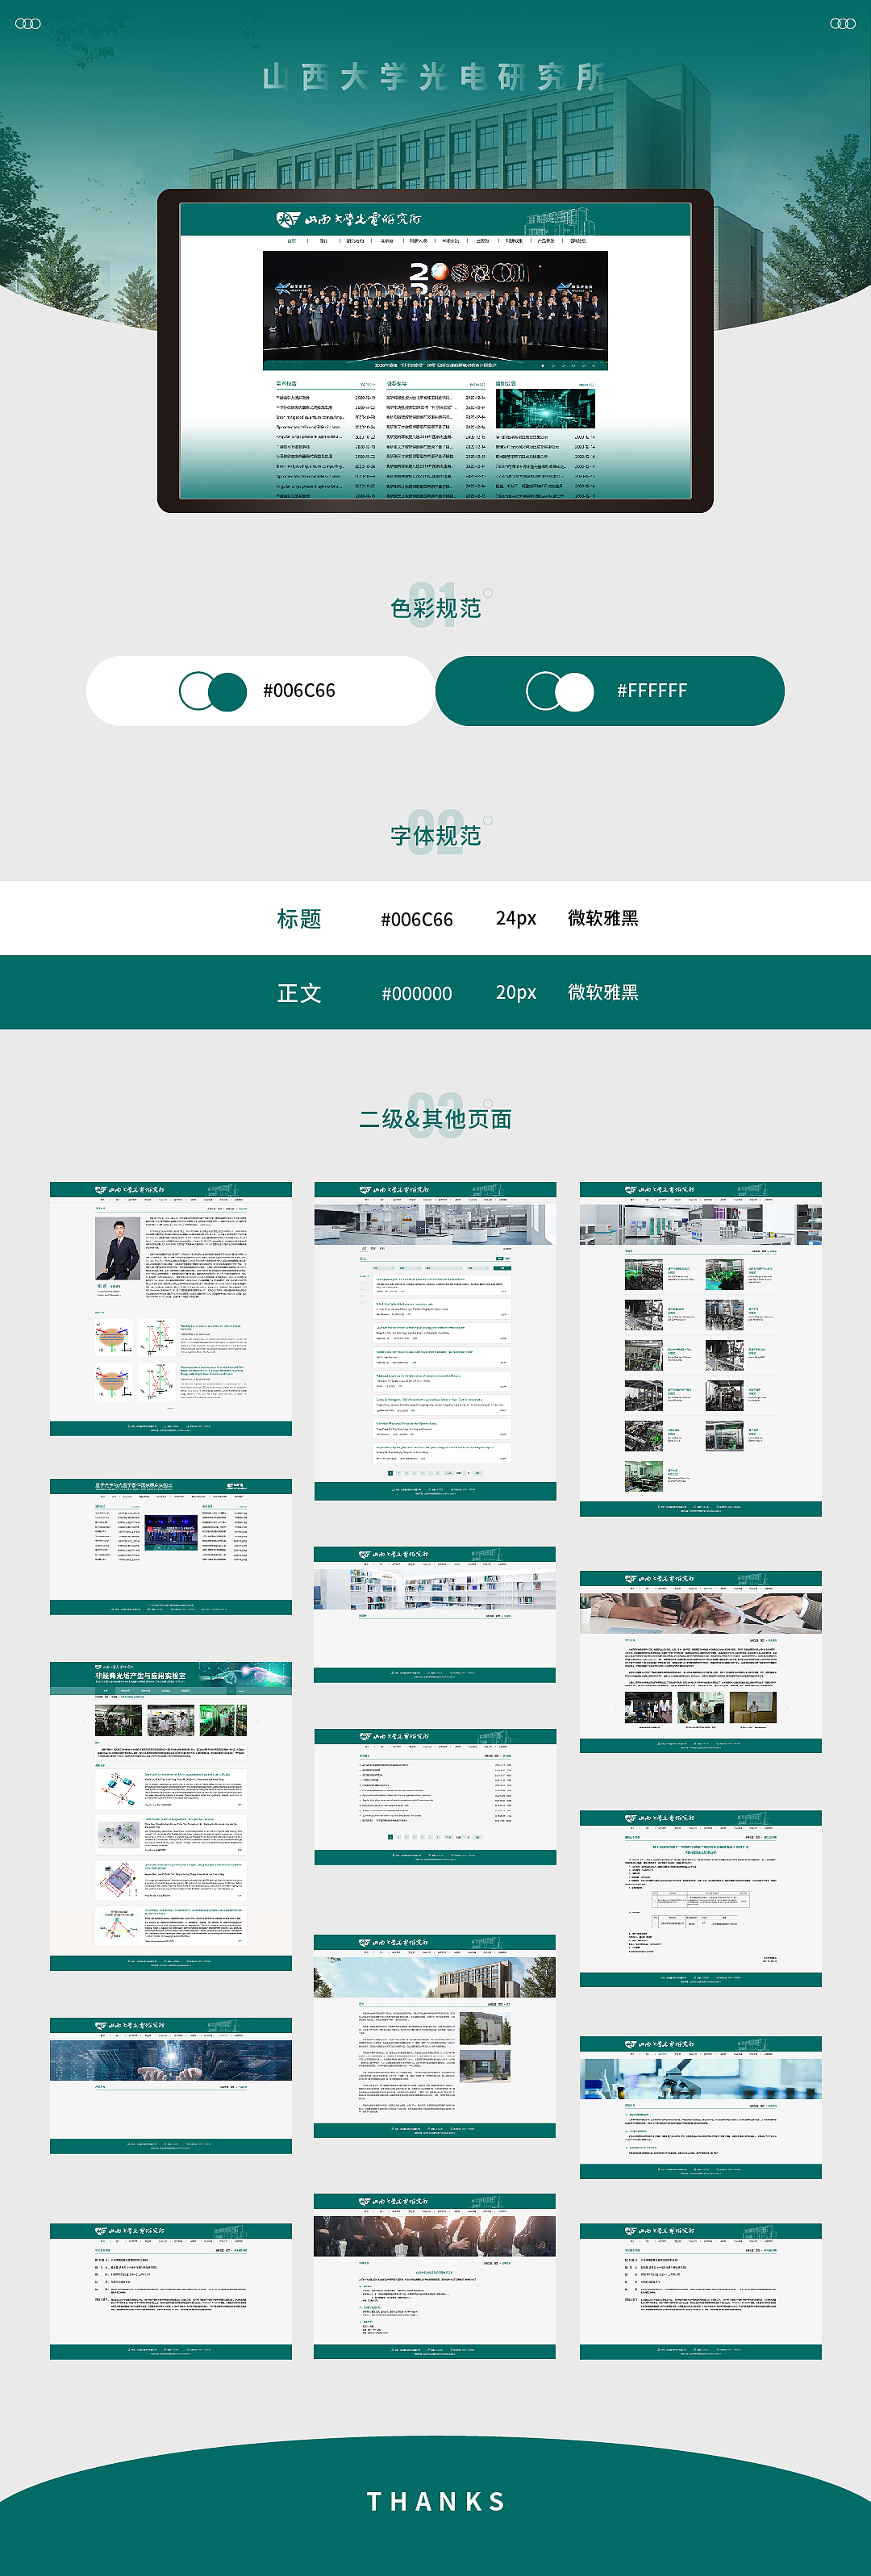Click the 色彩规范 section heading
This screenshot has height=2576, width=871.
[x=435, y=608]
